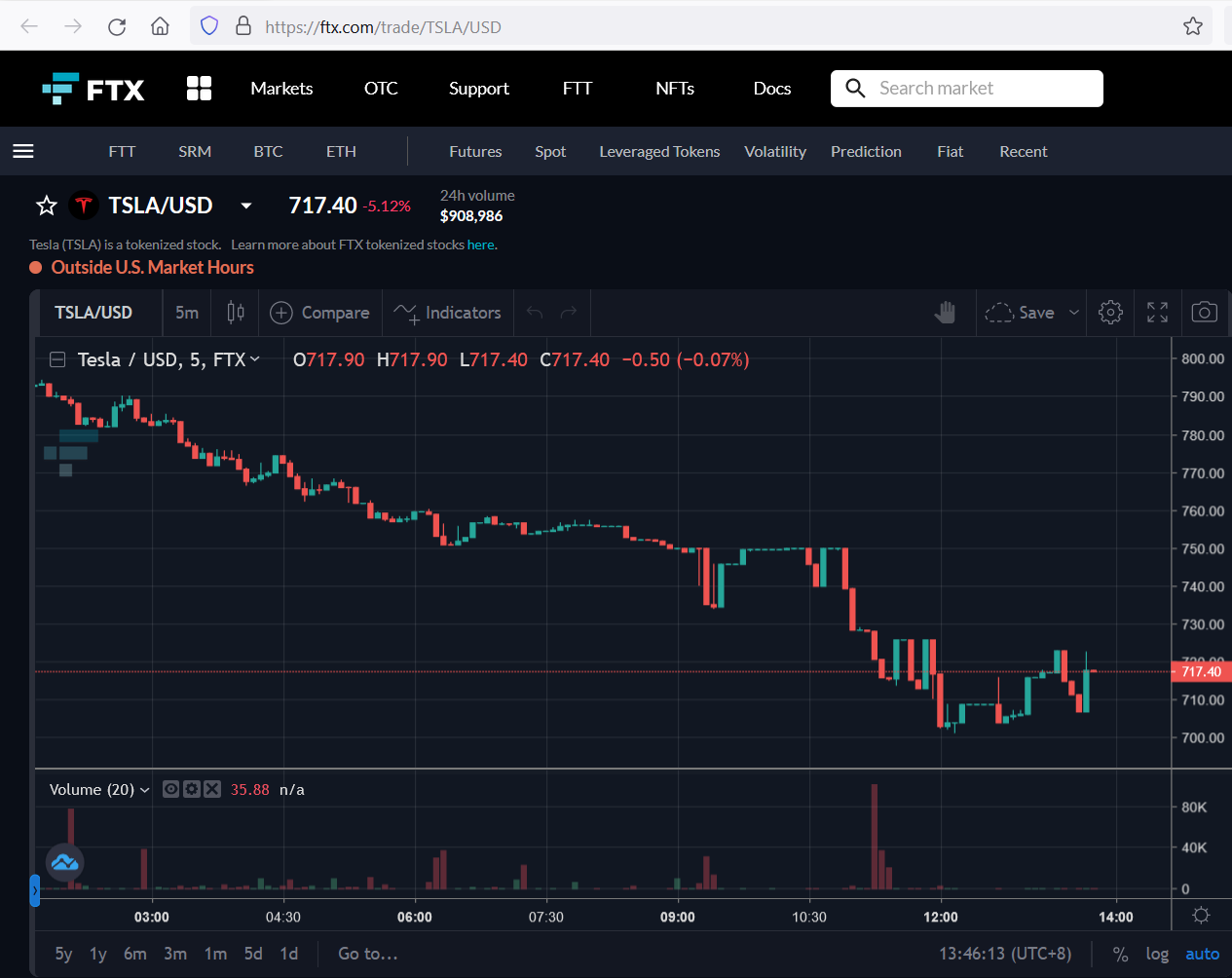Reload the page with the refresh icon
This screenshot has width=1232, height=978.
[x=117, y=26]
